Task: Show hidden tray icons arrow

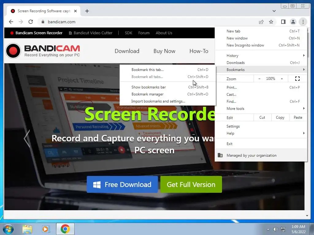Action: (268, 229)
